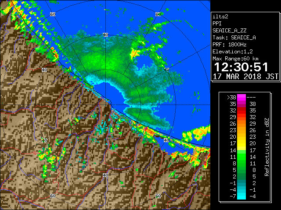
Task: Click the 'SEAICE_A_ZZ' product label
Action: click(x=230, y=31)
